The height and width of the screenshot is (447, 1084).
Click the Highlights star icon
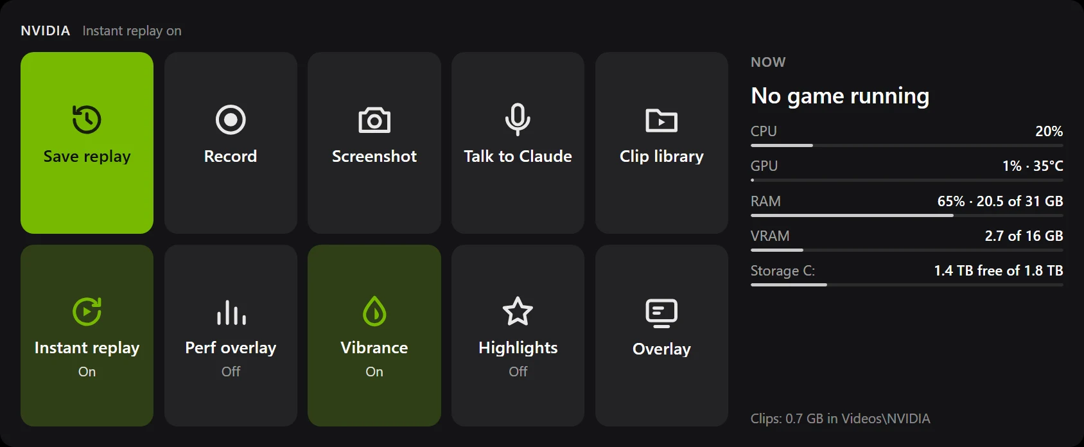(x=518, y=311)
